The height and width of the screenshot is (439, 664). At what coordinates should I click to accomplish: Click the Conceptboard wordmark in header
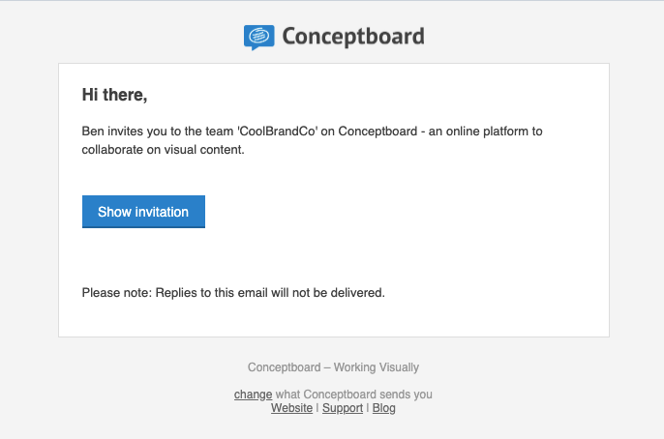(x=353, y=37)
